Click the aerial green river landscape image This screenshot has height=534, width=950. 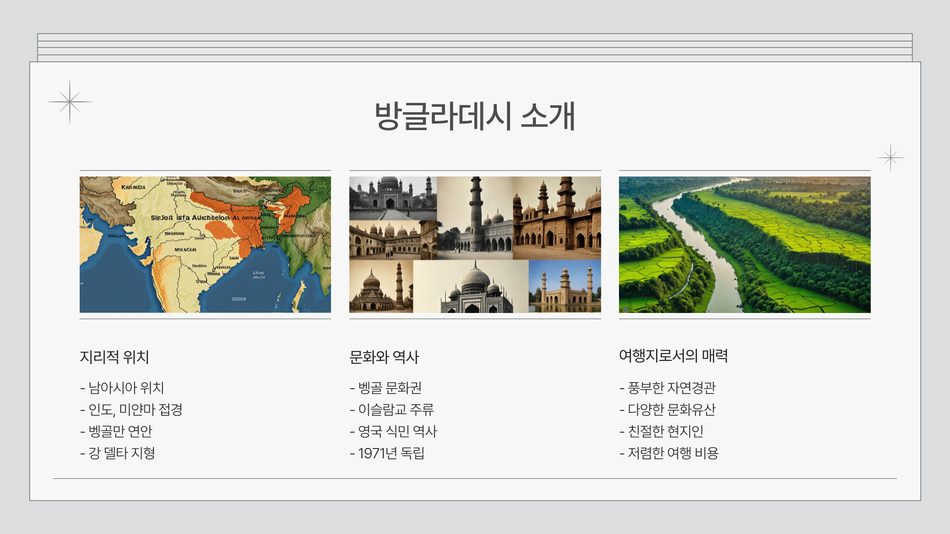click(744, 244)
